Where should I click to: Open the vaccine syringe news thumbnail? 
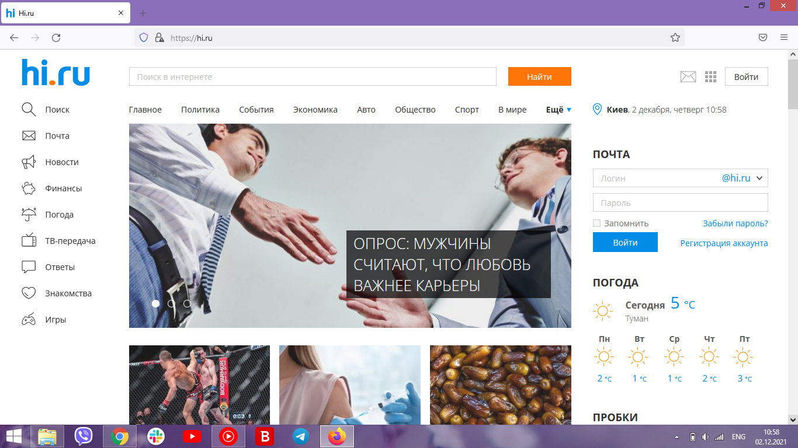(350, 385)
